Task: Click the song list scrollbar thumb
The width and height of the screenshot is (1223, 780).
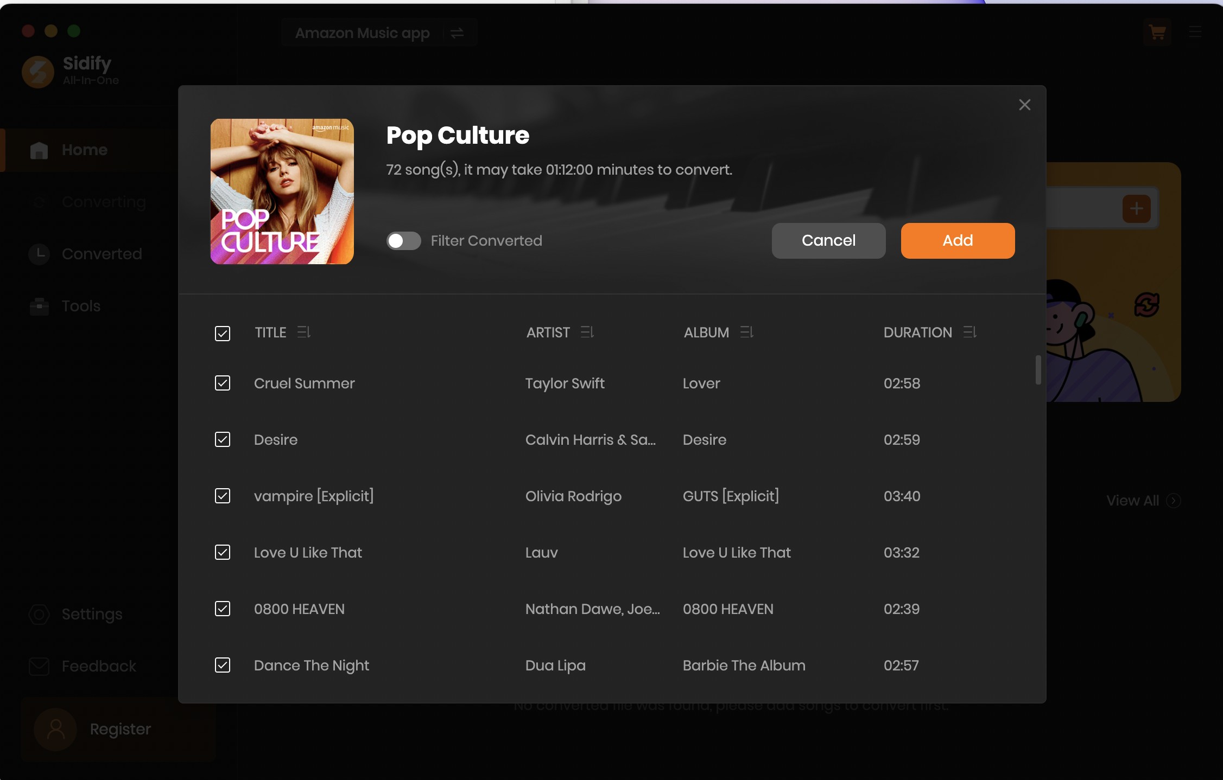Action: pyautogui.click(x=1038, y=370)
